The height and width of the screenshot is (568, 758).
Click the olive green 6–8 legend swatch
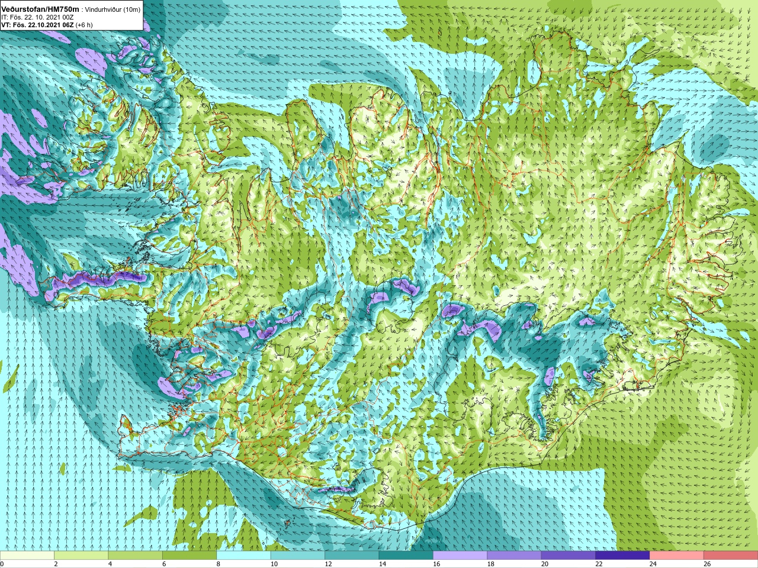(189, 556)
